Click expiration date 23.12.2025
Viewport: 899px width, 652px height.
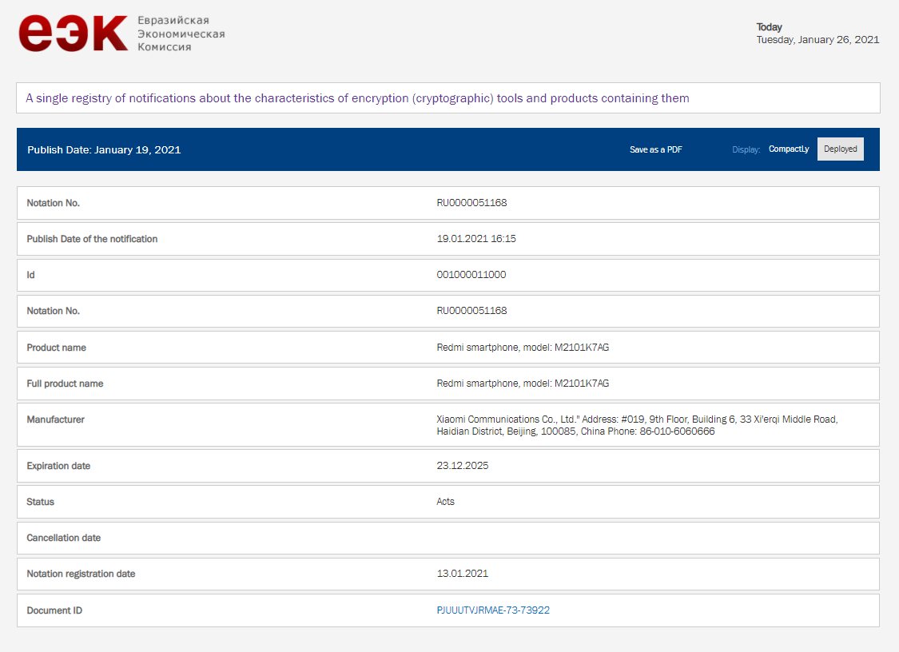coord(462,466)
